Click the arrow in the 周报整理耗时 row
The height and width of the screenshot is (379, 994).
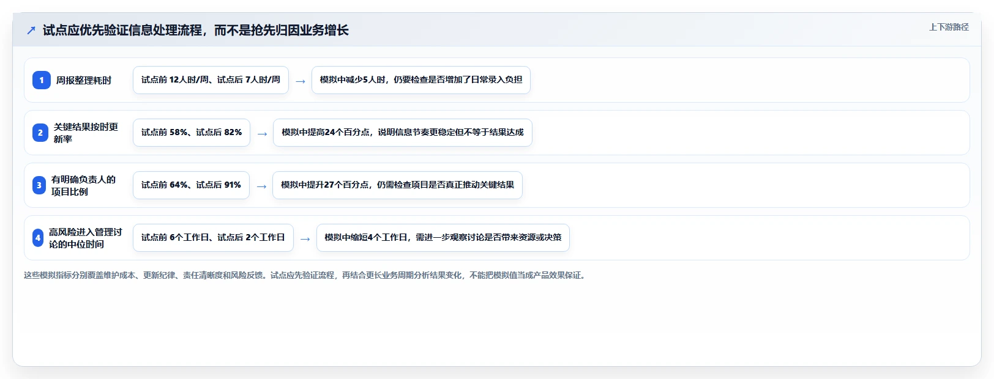301,81
